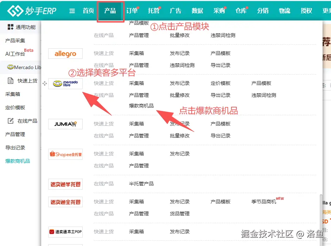331x246 pixels.
Task: Open the 首页 tab
Action: coord(88,11)
